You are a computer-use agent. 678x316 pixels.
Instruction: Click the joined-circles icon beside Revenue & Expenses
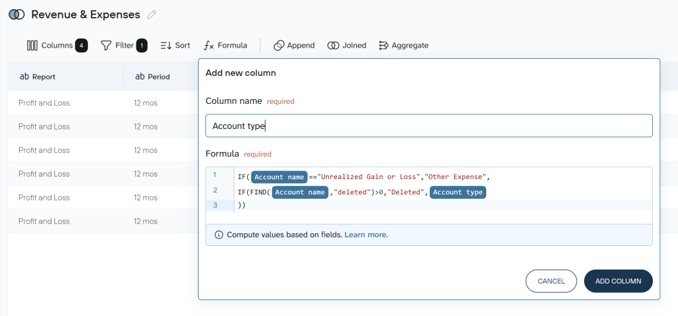tap(17, 15)
